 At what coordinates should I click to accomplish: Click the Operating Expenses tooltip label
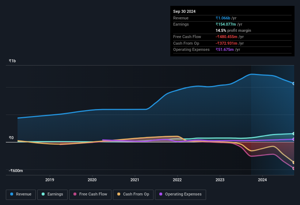click(191, 49)
